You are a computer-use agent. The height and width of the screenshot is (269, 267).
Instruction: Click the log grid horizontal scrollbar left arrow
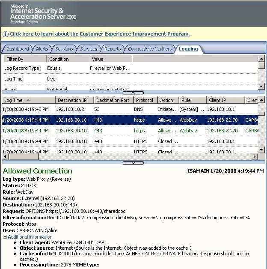click(6, 157)
